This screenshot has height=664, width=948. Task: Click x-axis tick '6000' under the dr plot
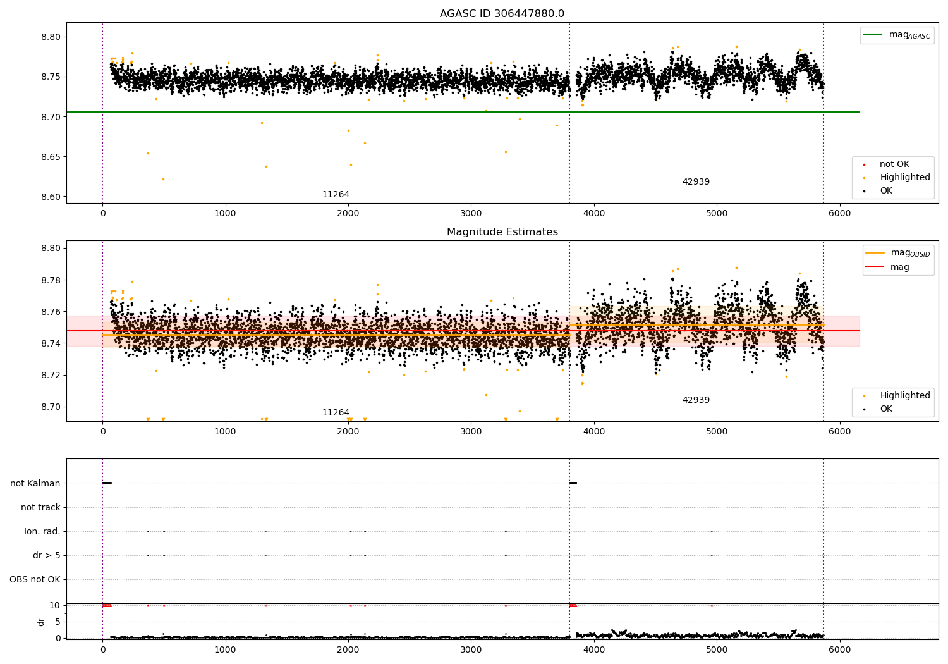(839, 649)
